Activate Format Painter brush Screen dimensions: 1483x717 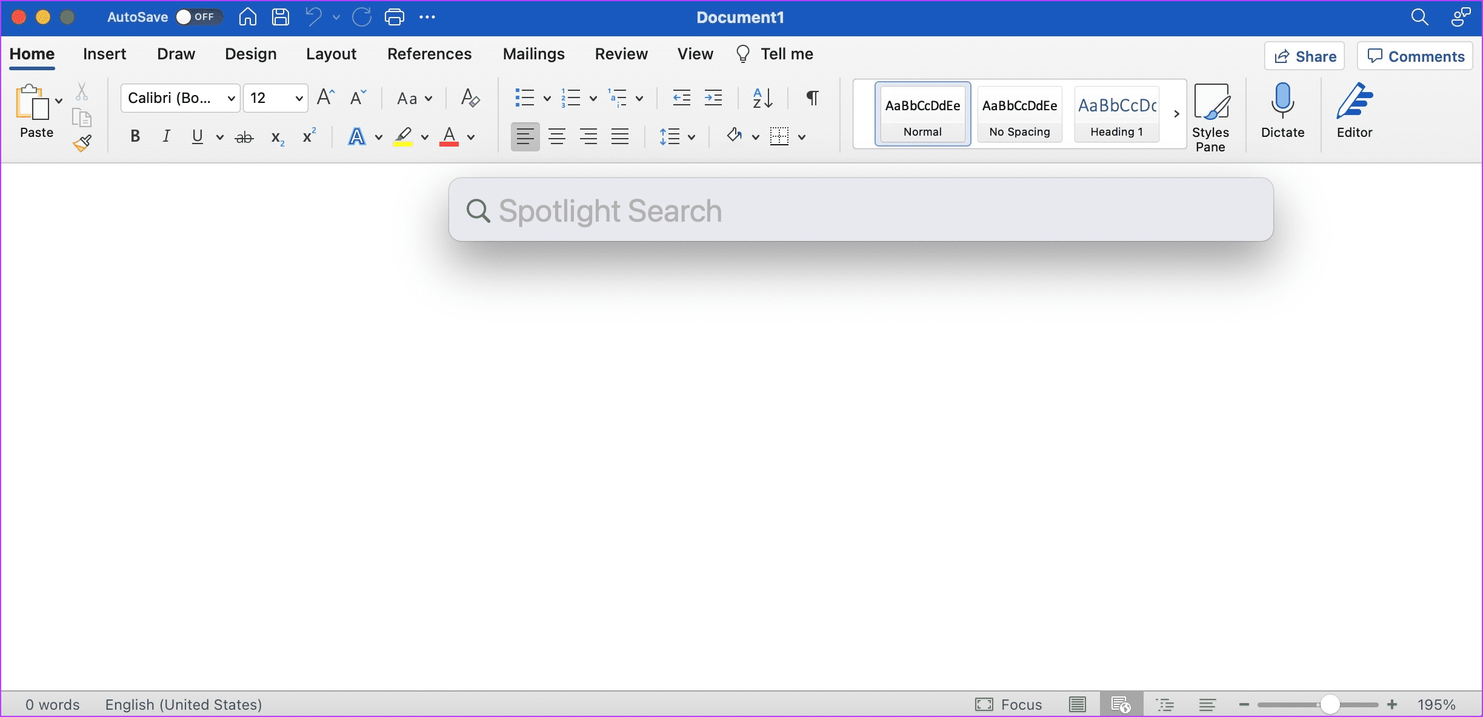(x=82, y=143)
